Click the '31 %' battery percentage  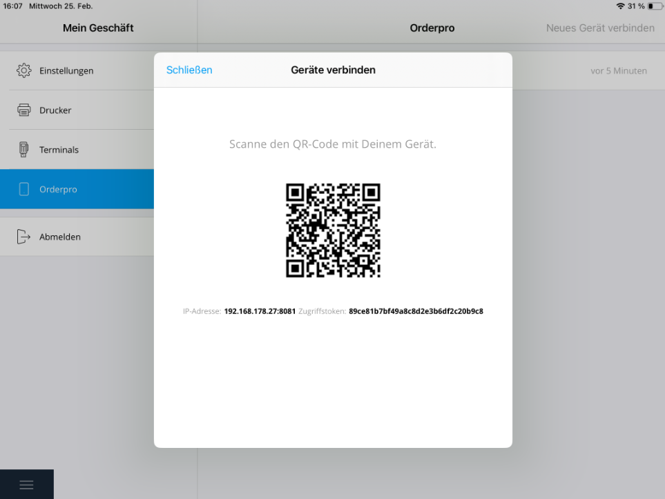coord(636,6)
